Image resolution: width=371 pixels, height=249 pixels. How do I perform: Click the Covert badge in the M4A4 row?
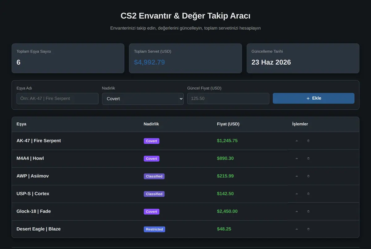pos(151,158)
